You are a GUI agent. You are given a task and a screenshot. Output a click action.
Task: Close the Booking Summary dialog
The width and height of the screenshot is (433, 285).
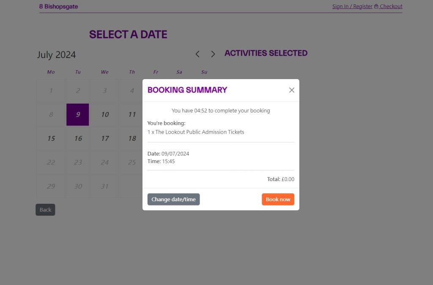click(291, 90)
